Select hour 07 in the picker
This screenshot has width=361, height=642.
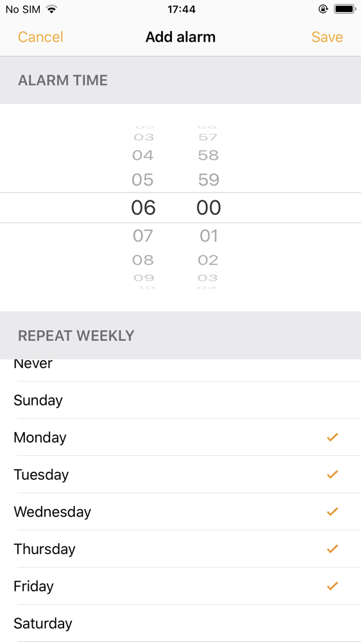(143, 236)
